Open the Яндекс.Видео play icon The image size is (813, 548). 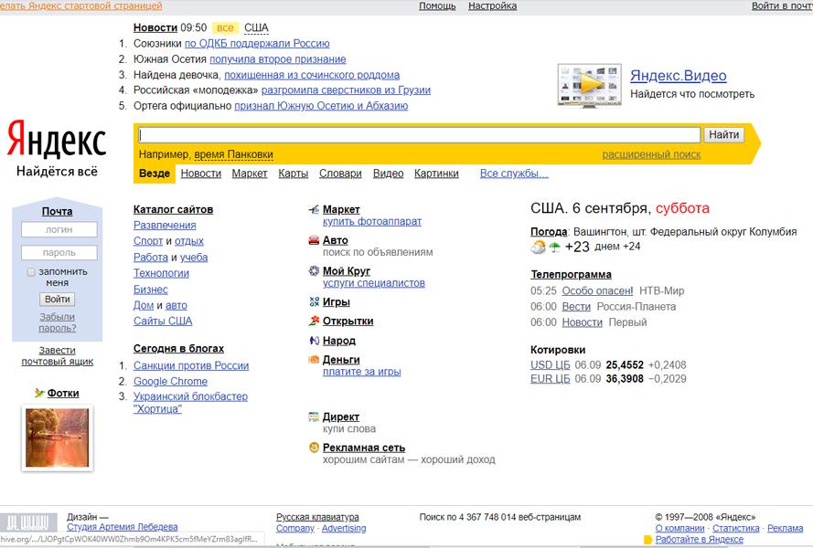(589, 84)
